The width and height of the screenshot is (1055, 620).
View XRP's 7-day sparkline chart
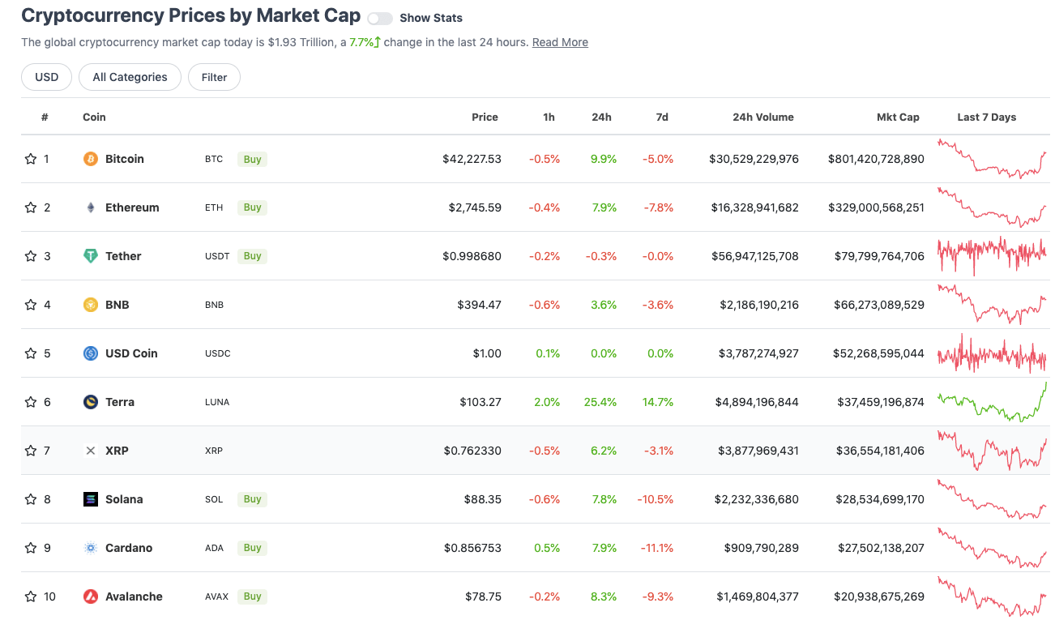click(992, 451)
